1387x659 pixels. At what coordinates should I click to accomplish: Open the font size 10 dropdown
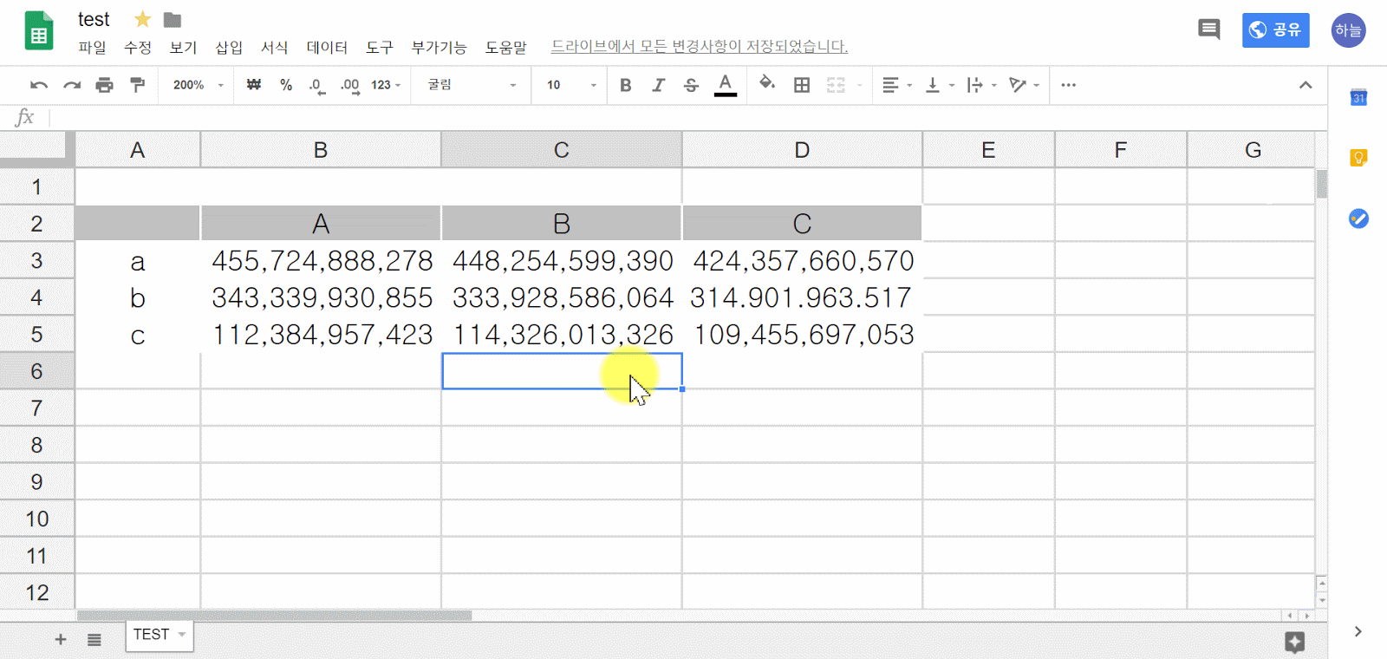click(571, 85)
